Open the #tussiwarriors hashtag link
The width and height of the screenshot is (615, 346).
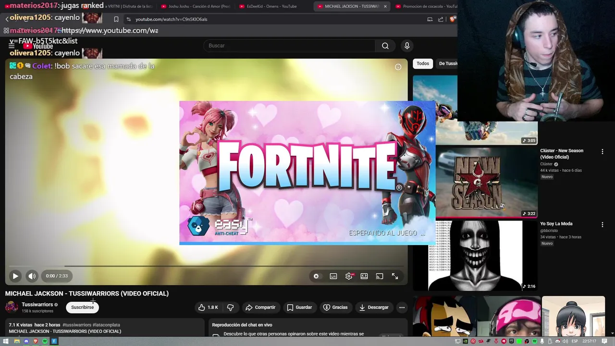[x=77, y=325]
